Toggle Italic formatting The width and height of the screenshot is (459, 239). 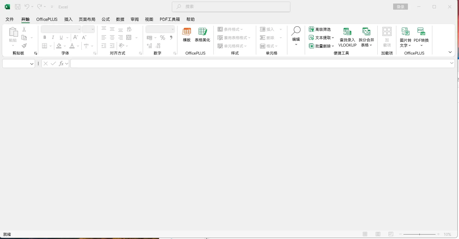pos(53,38)
